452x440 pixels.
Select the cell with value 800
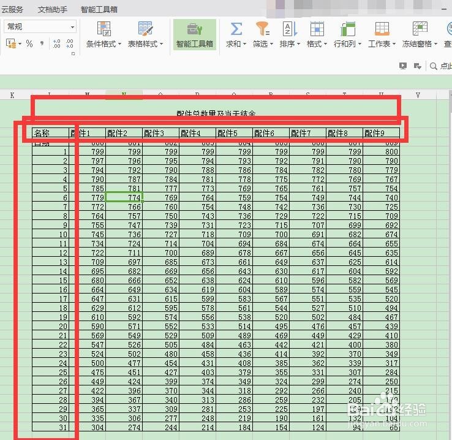click(x=381, y=151)
